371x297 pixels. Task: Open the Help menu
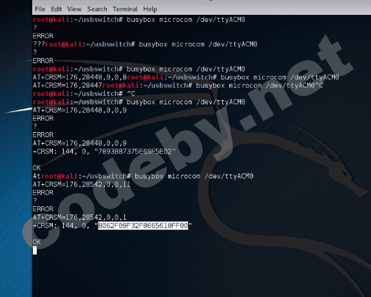point(150,9)
